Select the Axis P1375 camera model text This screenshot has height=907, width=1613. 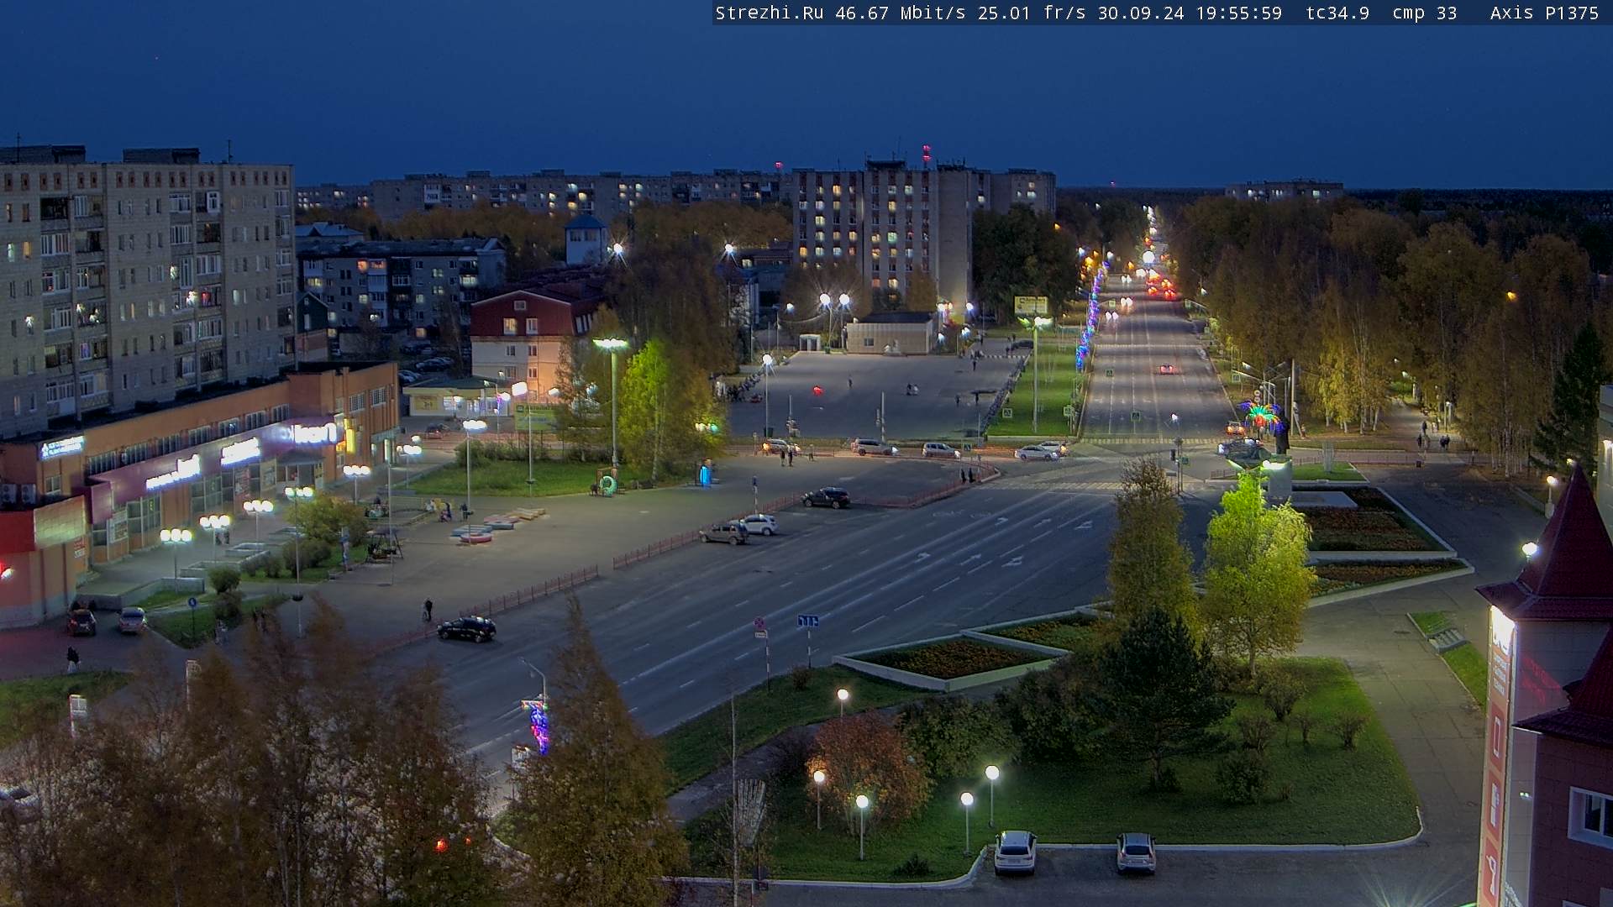pos(1544,13)
